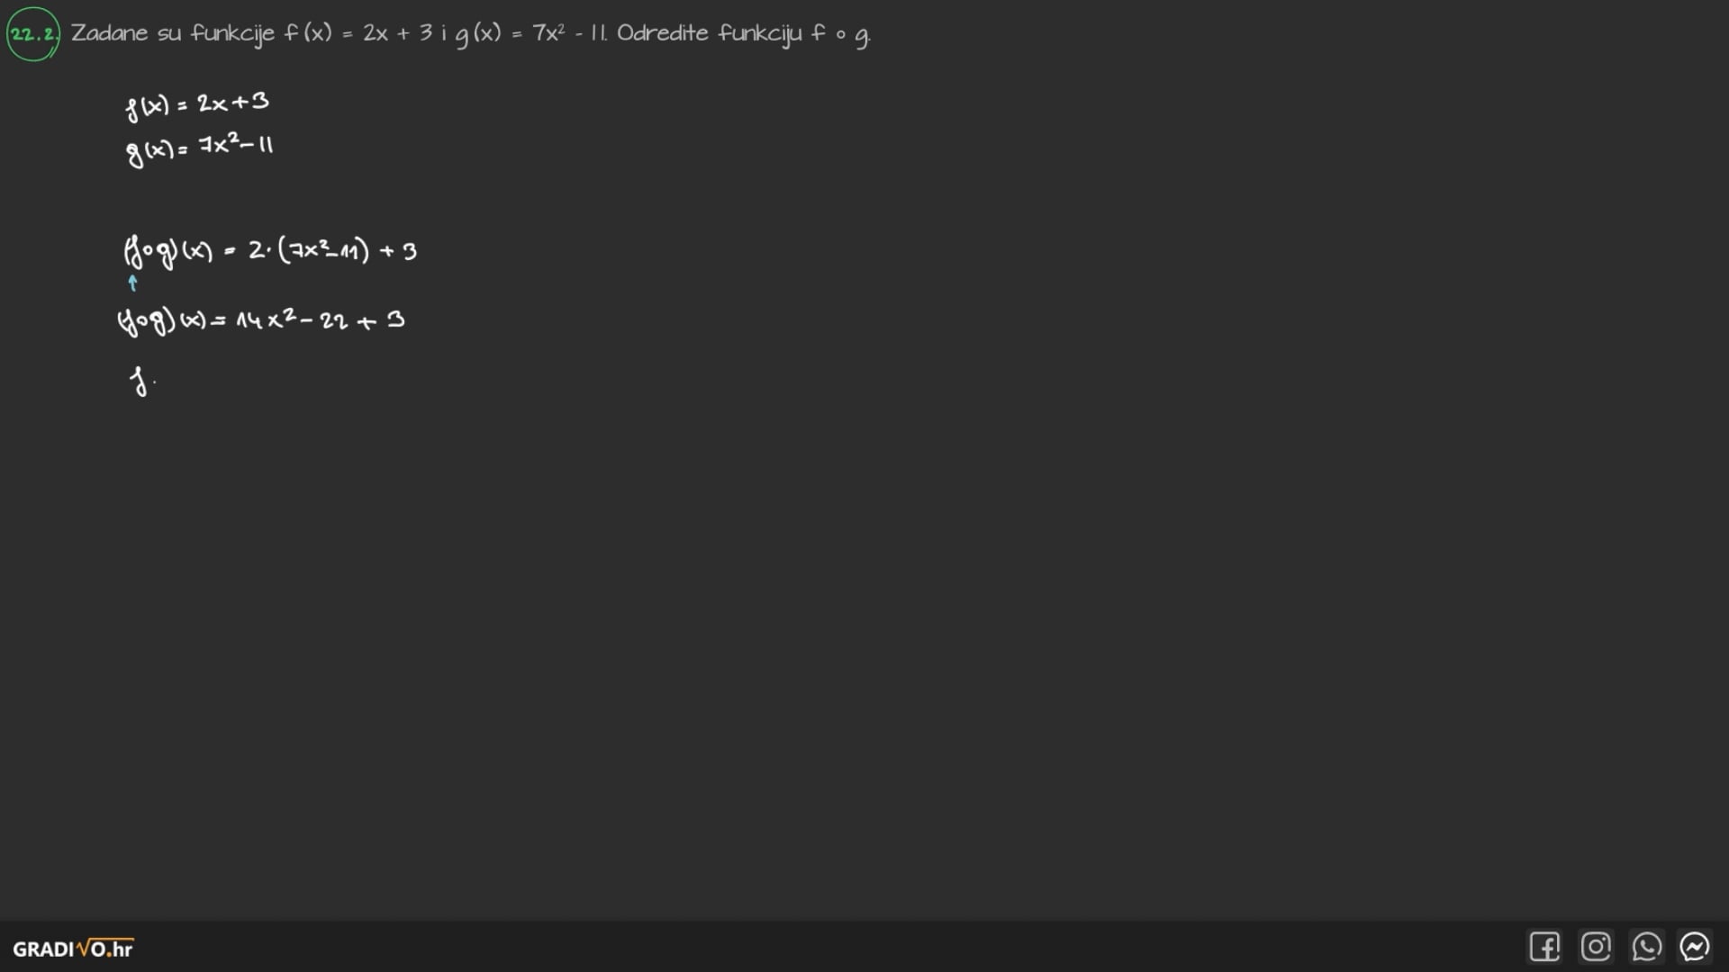Click the word "funkcije" after "Zadane su"
This screenshot has width=1729, height=972.
[x=231, y=34]
